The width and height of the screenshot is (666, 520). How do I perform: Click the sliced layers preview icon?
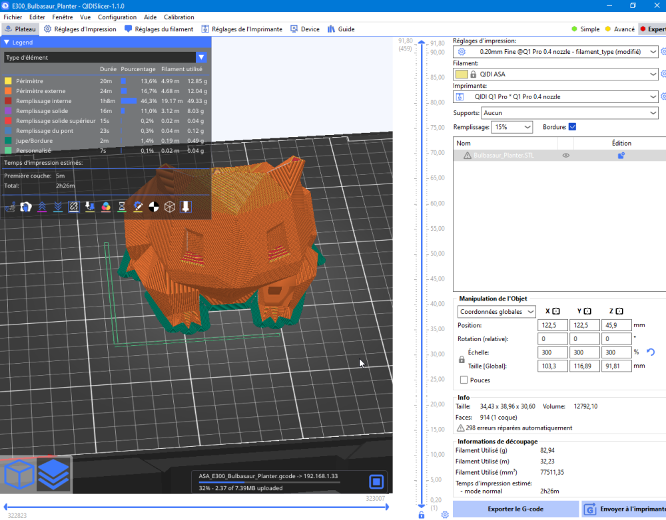(x=53, y=473)
